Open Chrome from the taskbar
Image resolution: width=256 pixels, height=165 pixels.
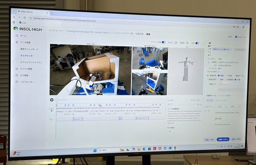(x=175, y=148)
